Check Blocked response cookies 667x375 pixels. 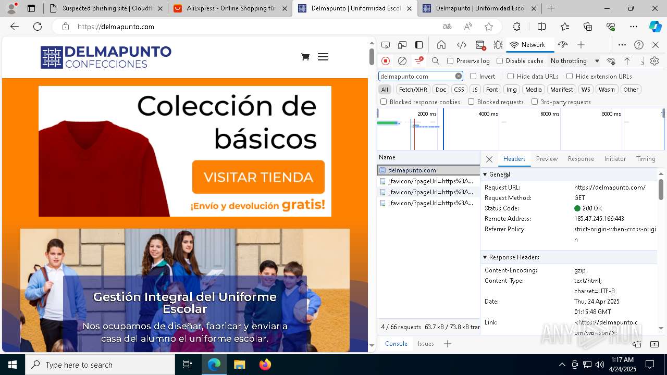click(384, 102)
